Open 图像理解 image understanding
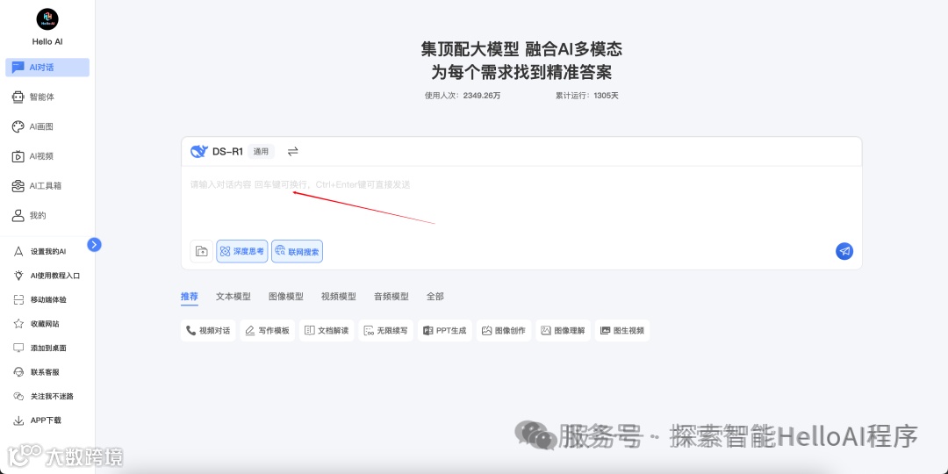Image resolution: width=948 pixels, height=474 pixels. tap(563, 331)
